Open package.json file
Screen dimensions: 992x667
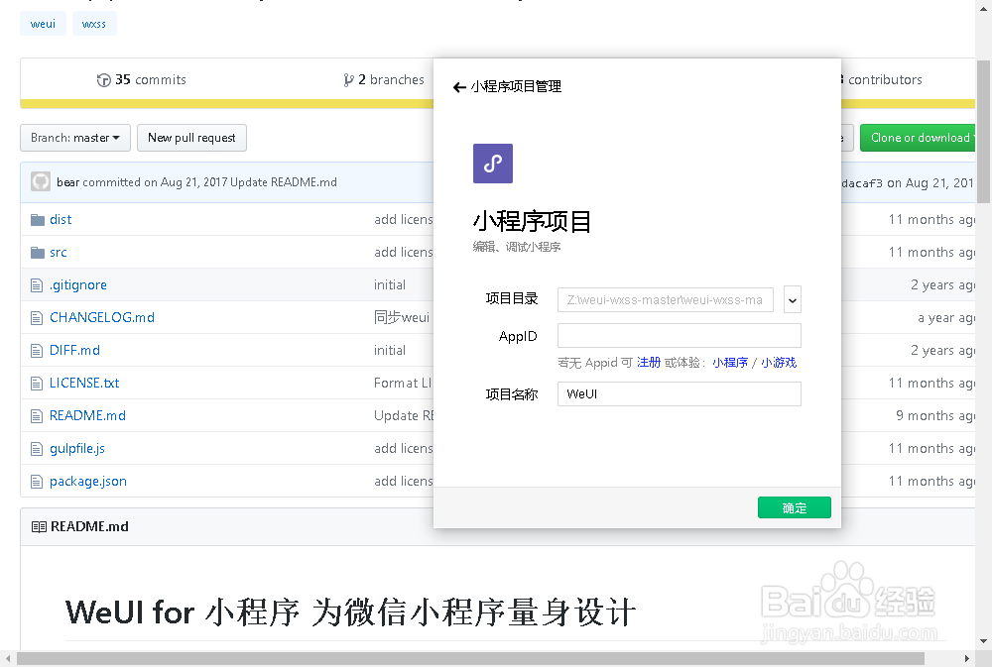[88, 482]
